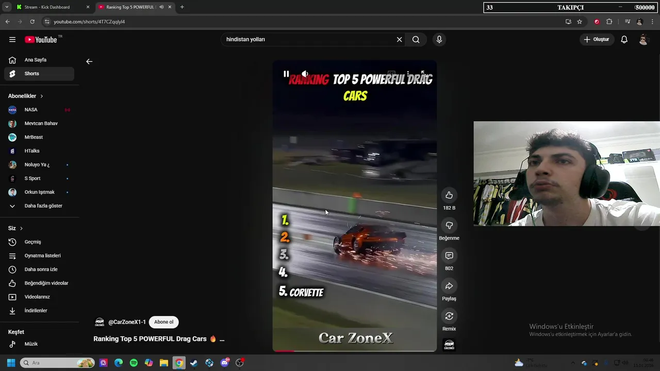Open İndirilenler downloads
The height and width of the screenshot is (371, 660).
click(39, 311)
